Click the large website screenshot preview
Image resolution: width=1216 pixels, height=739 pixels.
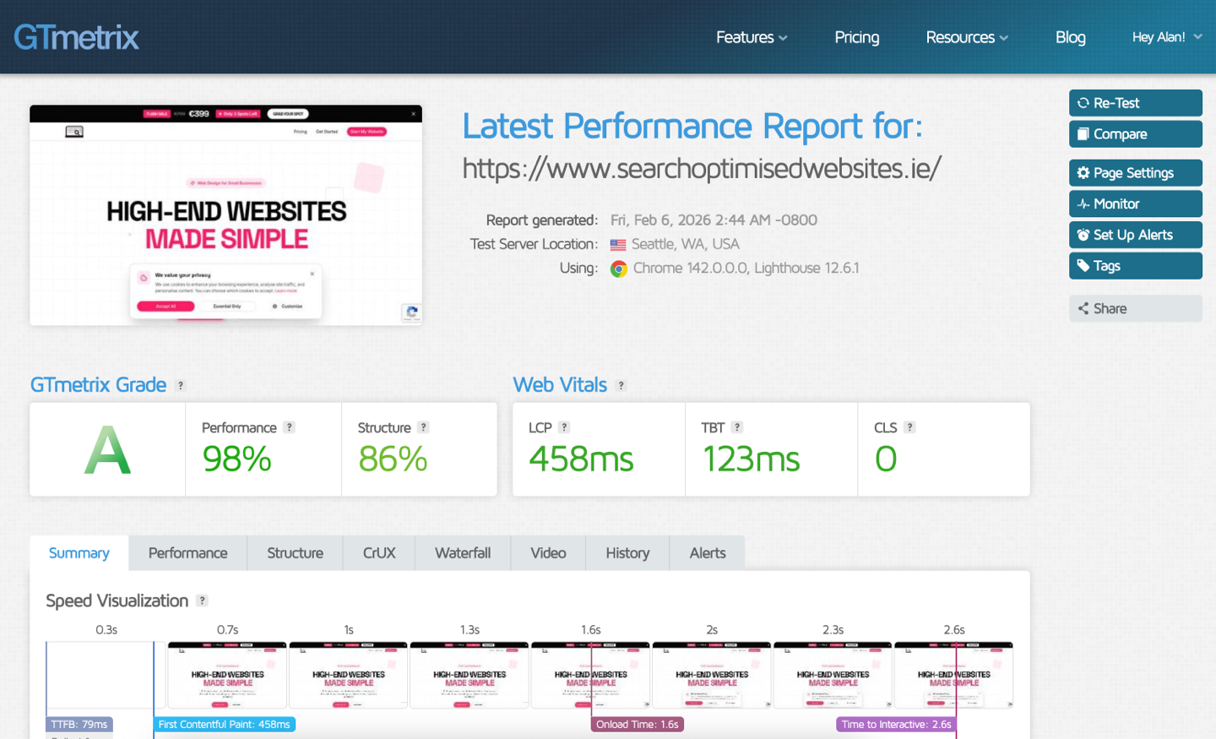[x=226, y=215]
